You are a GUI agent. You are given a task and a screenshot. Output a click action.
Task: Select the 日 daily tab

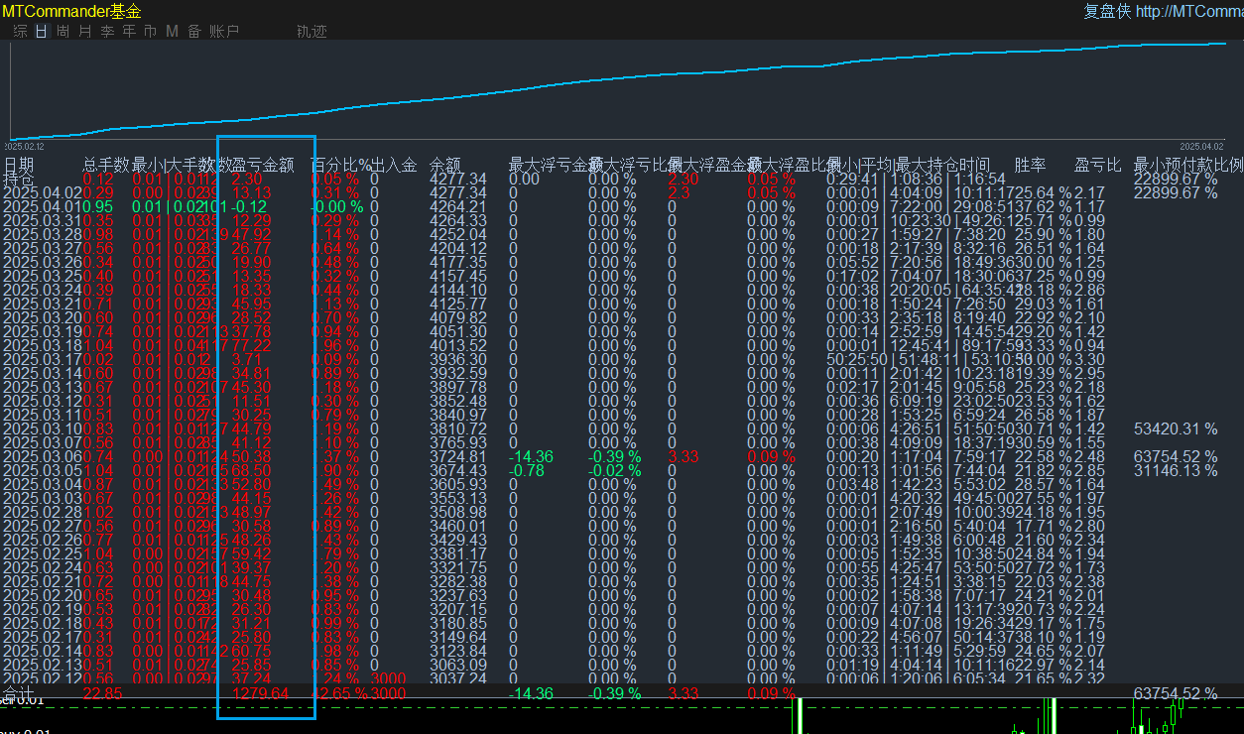tap(41, 31)
